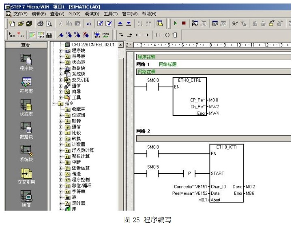The image size is (296, 228).
Task: Open the 窗口(W) menu
Action: point(130,14)
